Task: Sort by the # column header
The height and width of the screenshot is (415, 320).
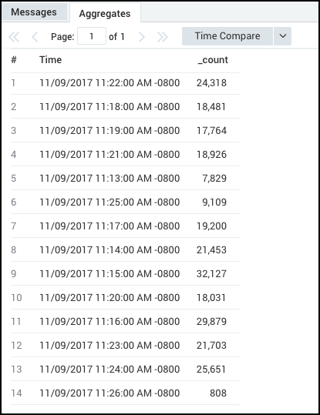Action: pyautogui.click(x=14, y=60)
